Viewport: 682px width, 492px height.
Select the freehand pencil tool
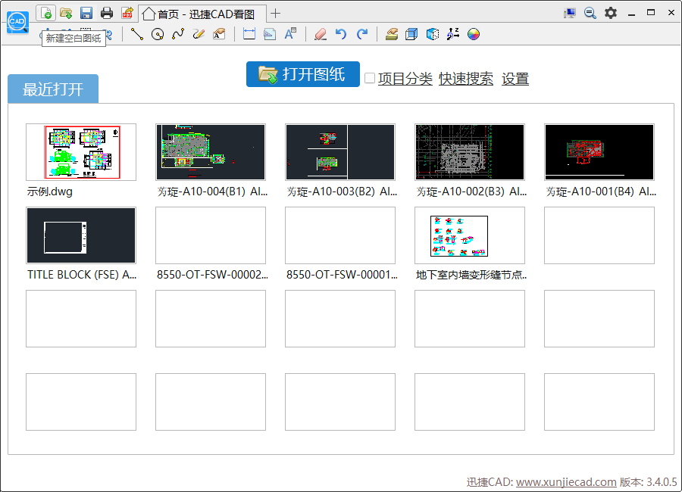199,34
